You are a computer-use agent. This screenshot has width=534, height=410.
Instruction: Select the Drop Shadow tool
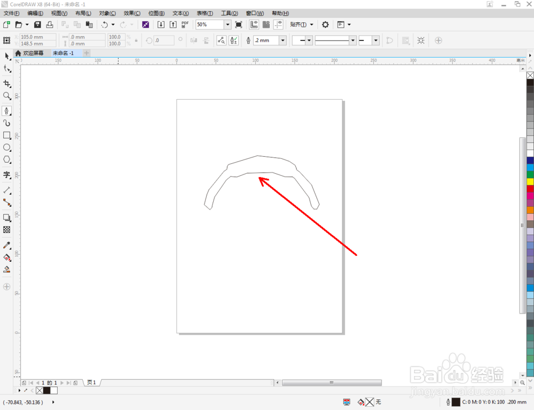click(7, 218)
